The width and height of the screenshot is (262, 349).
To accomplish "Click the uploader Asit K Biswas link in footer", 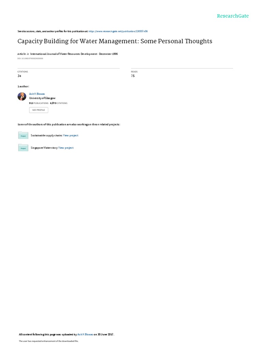I will [x=85, y=334].
